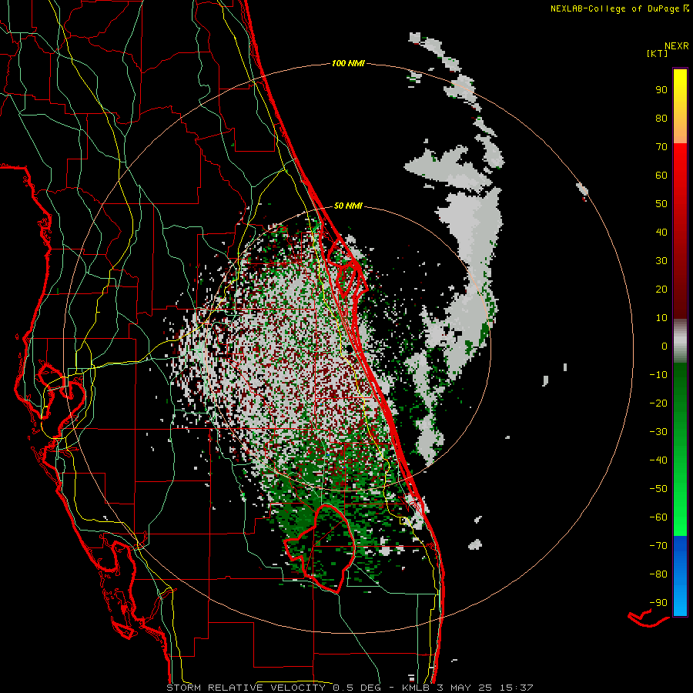Click the "NEXR" label above the color scale
The width and height of the screenshot is (693, 693).
pos(676,46)
